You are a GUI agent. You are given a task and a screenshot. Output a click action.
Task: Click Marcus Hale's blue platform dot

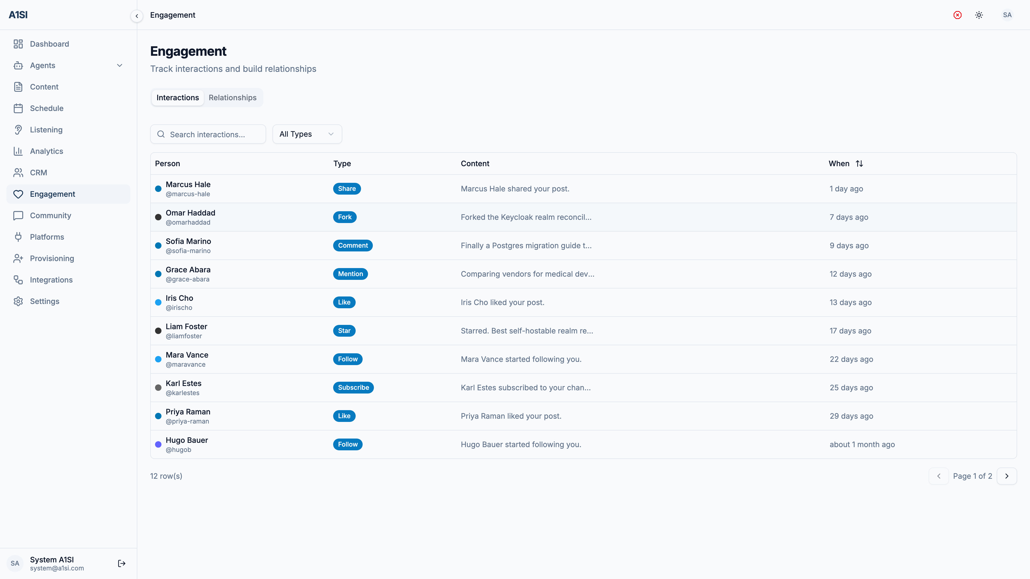[x=158, y=189]
